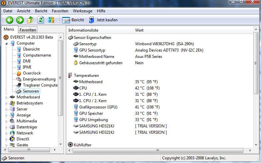Click the Tragbarer Computer laptop icon

click(x=19, y=85)
